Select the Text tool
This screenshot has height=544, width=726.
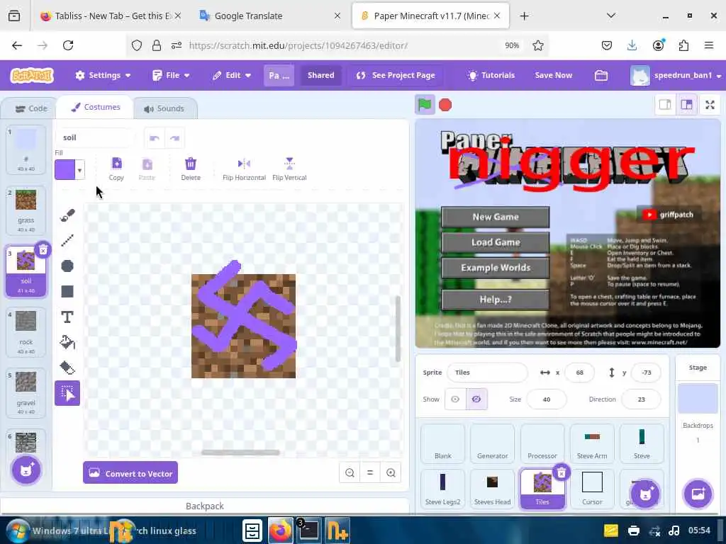[x=67, y=317]
